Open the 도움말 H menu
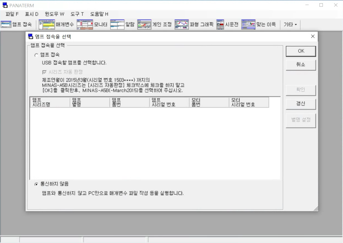Viewport: 343px width, 243px height. point(99,14)
